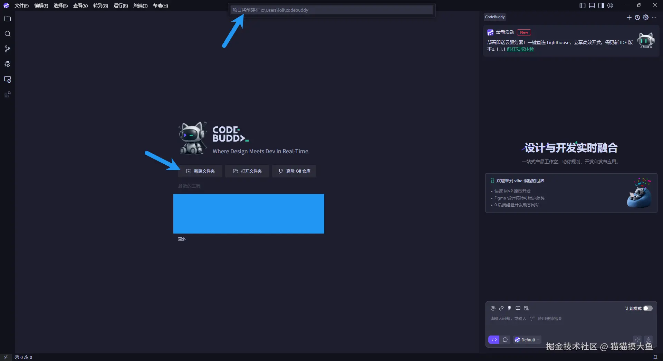This screenshot has height=361, width=663.
Task: Open the 终端(T) menu
Action: (140, 6)
